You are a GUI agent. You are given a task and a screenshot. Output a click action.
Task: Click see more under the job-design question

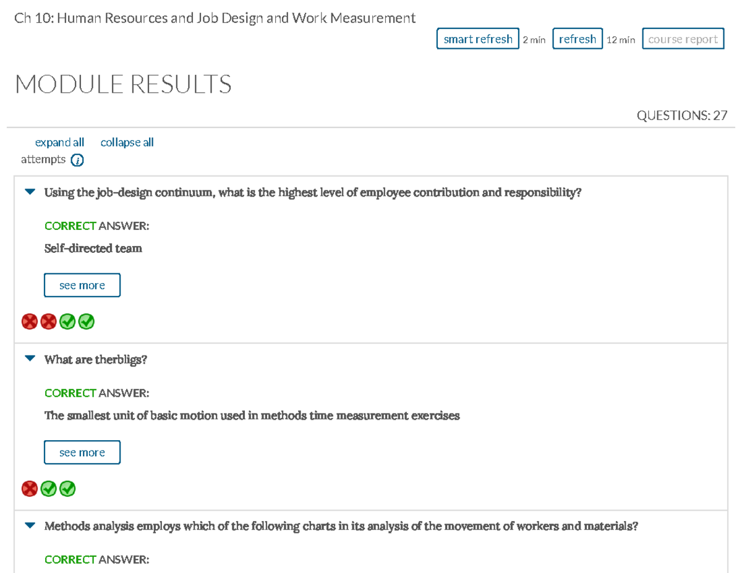(82, 285)
